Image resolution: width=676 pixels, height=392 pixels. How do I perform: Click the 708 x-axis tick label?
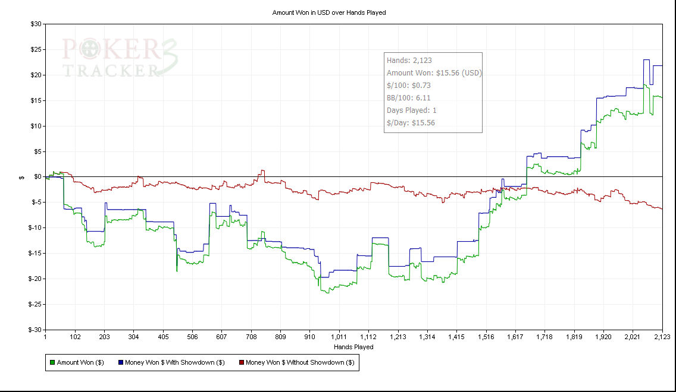point(251,337)
